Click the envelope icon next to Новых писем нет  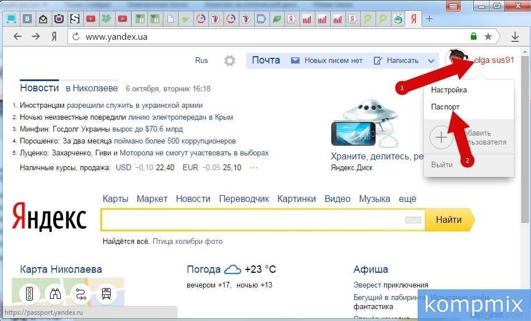pos(295,61)
